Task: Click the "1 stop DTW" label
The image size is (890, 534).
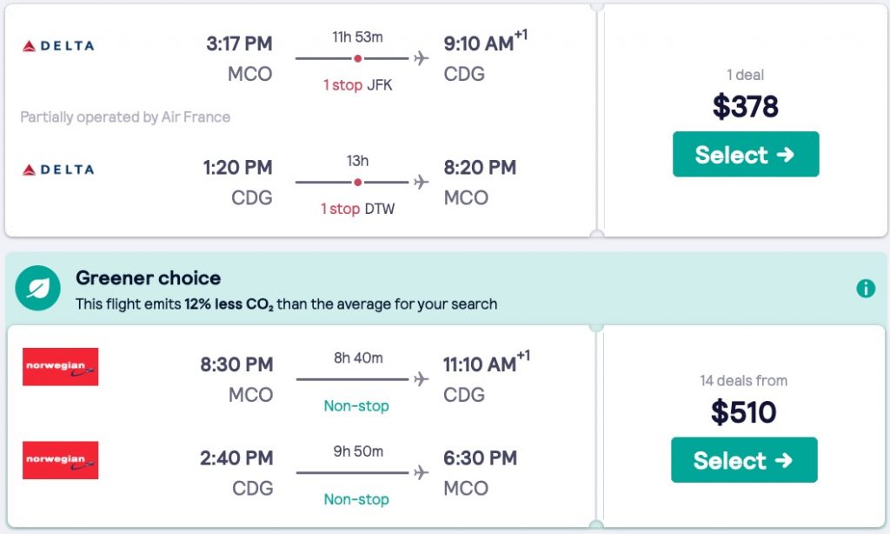Action: 357,210
